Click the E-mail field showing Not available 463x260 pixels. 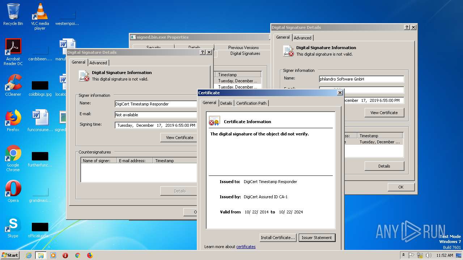(x=156, y=115)
